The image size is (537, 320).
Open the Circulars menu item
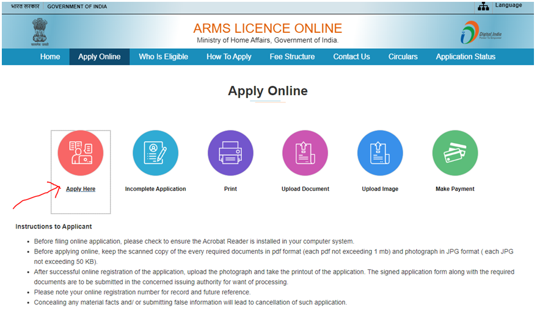click(403, 57)
